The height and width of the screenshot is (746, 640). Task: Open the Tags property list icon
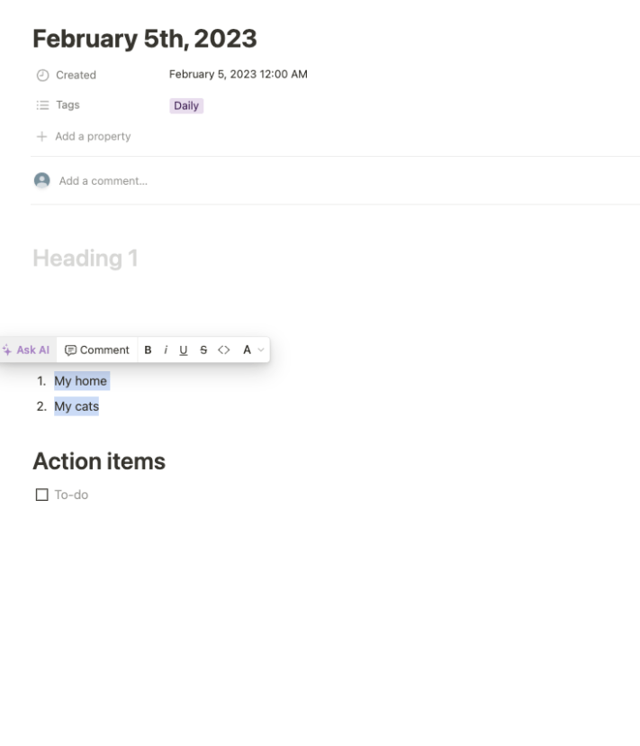tap(41, 105)
